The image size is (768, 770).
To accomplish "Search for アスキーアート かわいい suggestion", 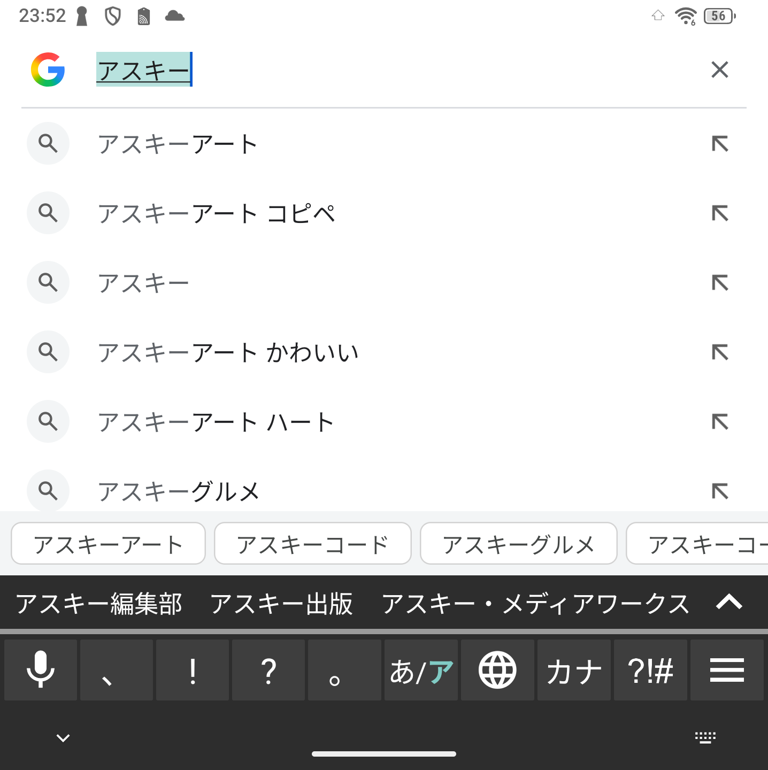I will coord(228,352).
